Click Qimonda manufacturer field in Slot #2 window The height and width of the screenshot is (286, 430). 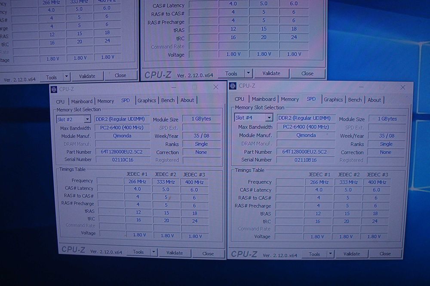(122, 135)
